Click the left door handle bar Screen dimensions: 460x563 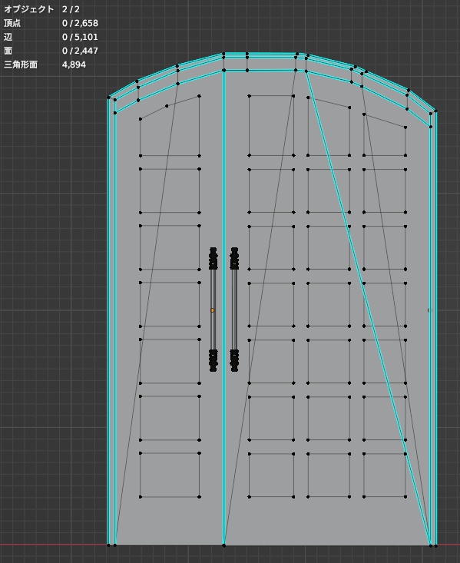(x=213, y=310)
